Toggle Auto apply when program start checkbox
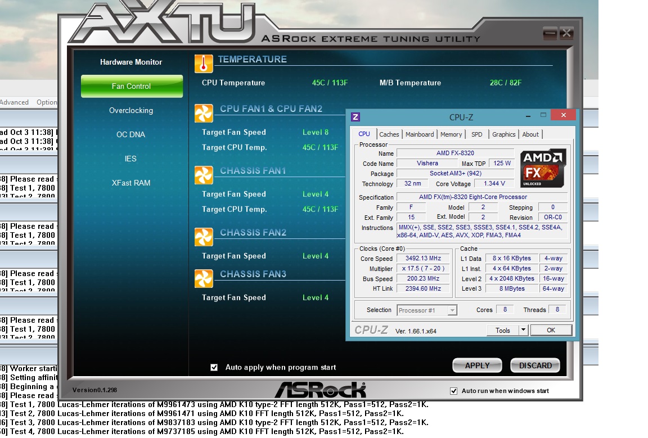Screen dimensions: 648x438 click(214, 367)
